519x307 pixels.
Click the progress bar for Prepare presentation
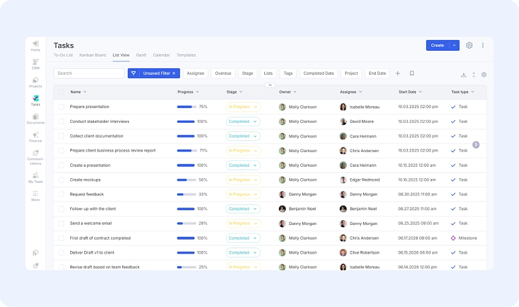tap(186, 107)
